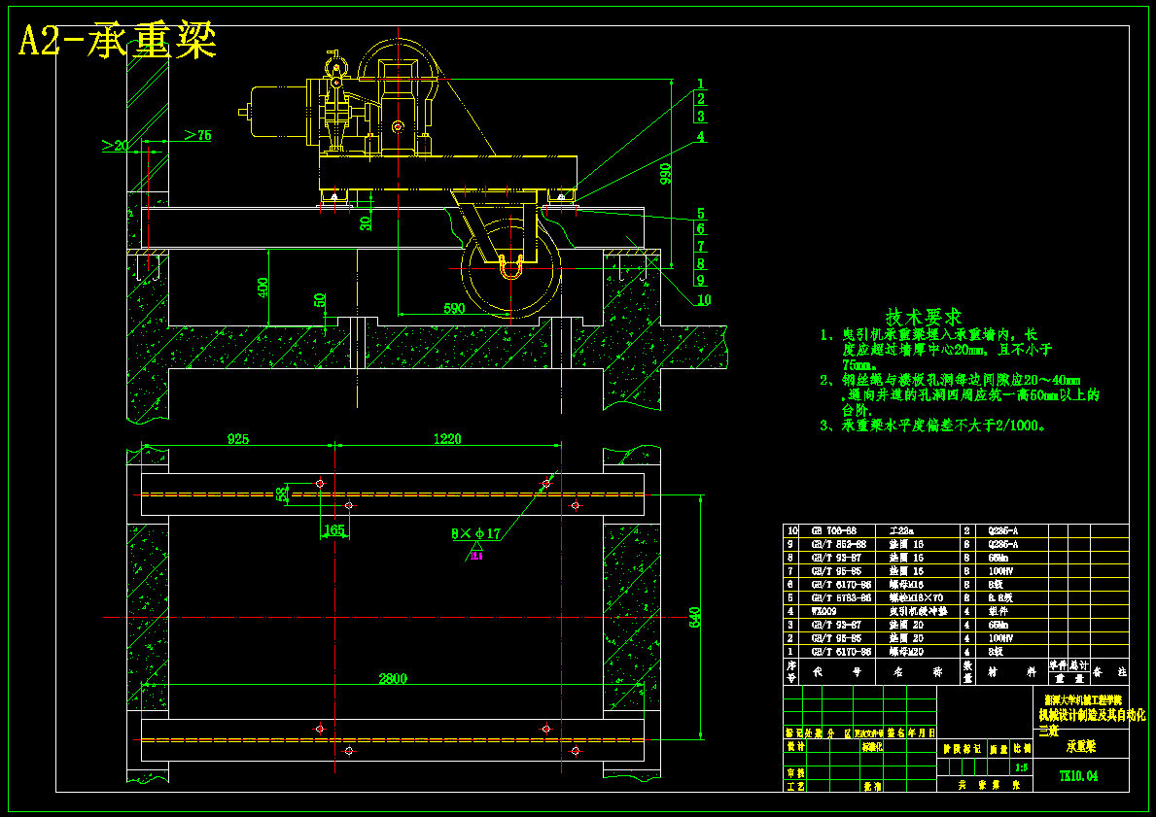The height and width of the screenshot is (817, 1156).
Task: Select the "1:5" scale value
Action: click(x=1022, y=767)
